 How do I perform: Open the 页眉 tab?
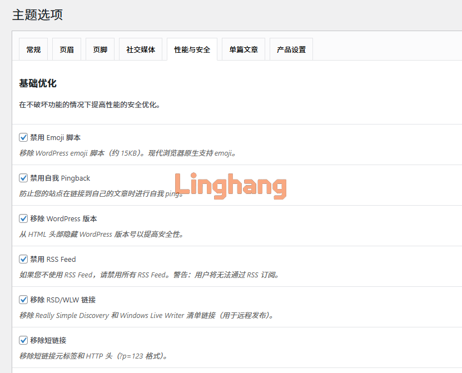tap(67, 49)
